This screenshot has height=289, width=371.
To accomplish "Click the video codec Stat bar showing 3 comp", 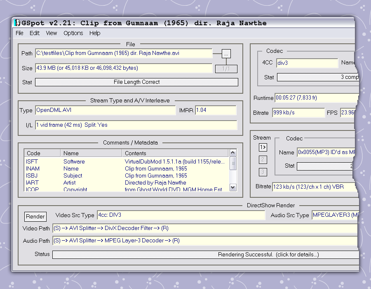I will (318, 77).
